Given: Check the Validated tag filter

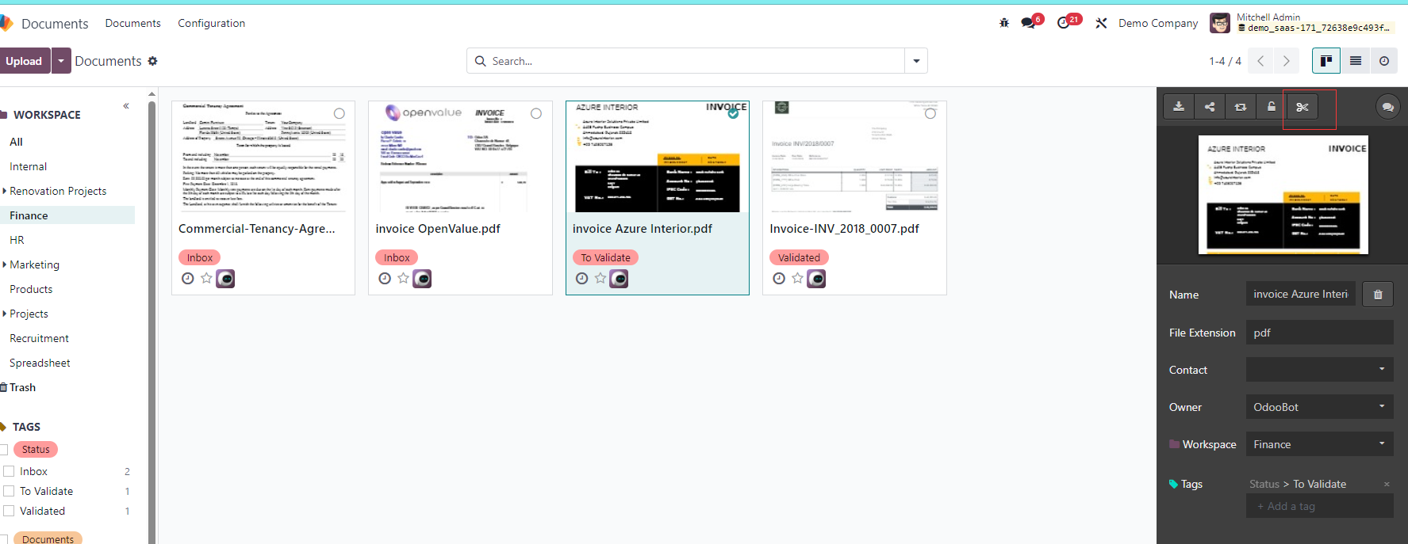Looking at the screenshot, I should pyautogui.click(x=10, y=511).
